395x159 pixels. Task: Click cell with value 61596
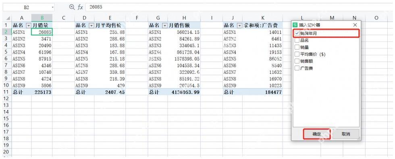[x=42, y=52]
